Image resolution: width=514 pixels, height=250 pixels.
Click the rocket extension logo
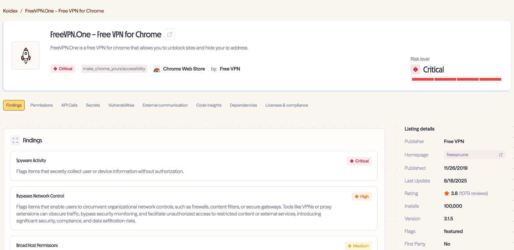tap(26, 56)
